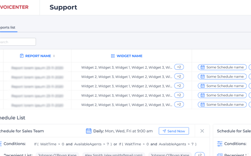Expand the +2 widgets badge in third row
Image resolution: width=251 pixels, height=156 pixels.
tap(179, 86)
